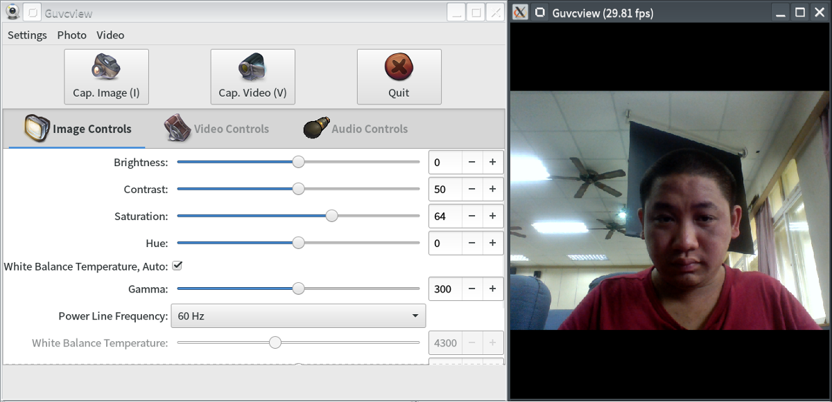Switch to the Image Controls tab
Viewport: 832px width, 402px height.
point(77,129)
